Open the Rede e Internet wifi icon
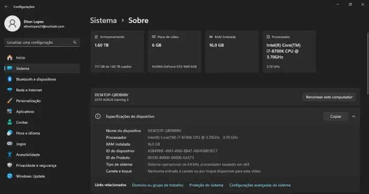 pos(9,90)
